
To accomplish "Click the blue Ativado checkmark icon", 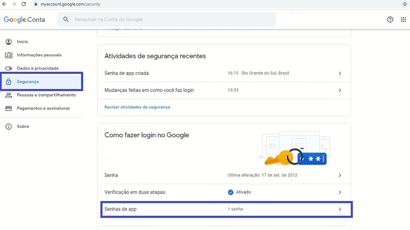I will pyautogui.click(x=231, y=192).
